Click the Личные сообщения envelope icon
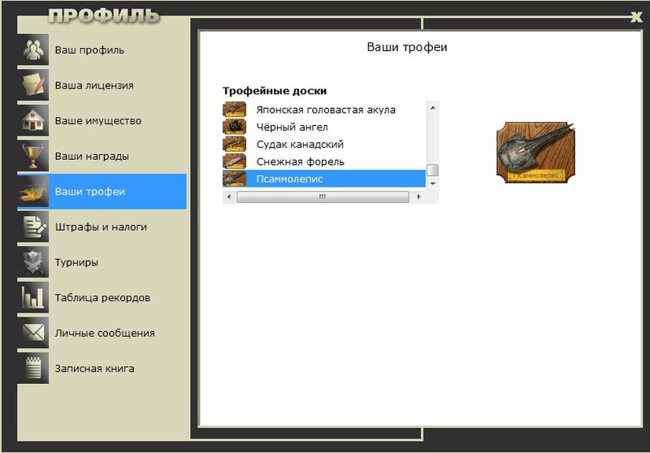 (x=33, y=333)
